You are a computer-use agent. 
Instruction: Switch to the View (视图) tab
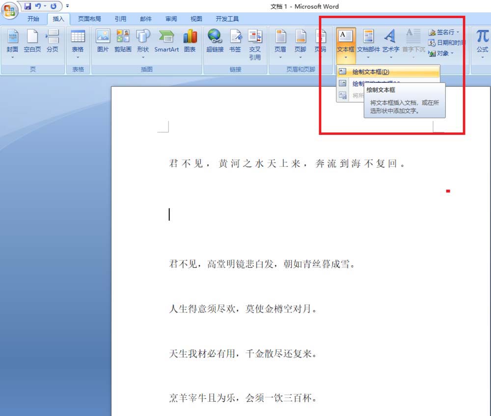[x=196, y=19]
